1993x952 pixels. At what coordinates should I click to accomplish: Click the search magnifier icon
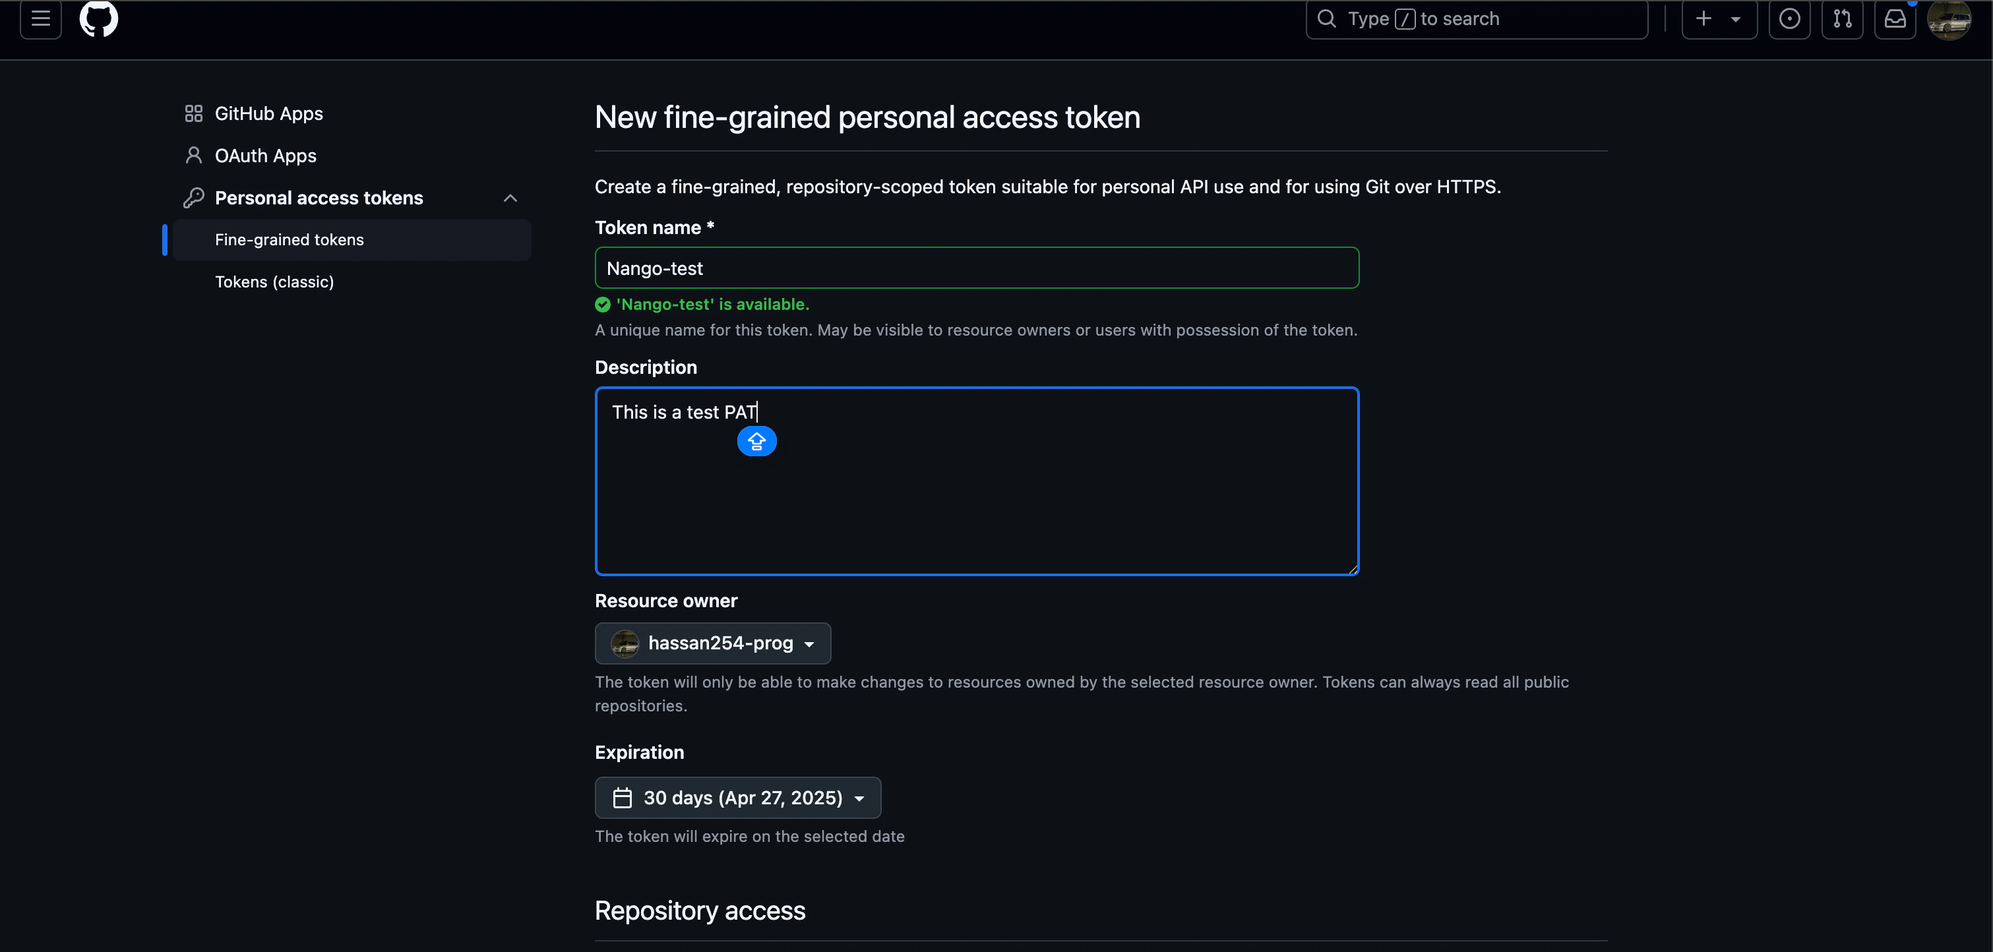coord(1326,18)
